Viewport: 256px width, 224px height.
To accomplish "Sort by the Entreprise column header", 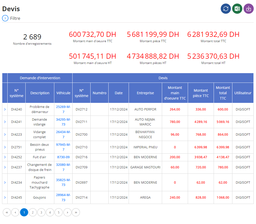I will [x=145, y=93].
